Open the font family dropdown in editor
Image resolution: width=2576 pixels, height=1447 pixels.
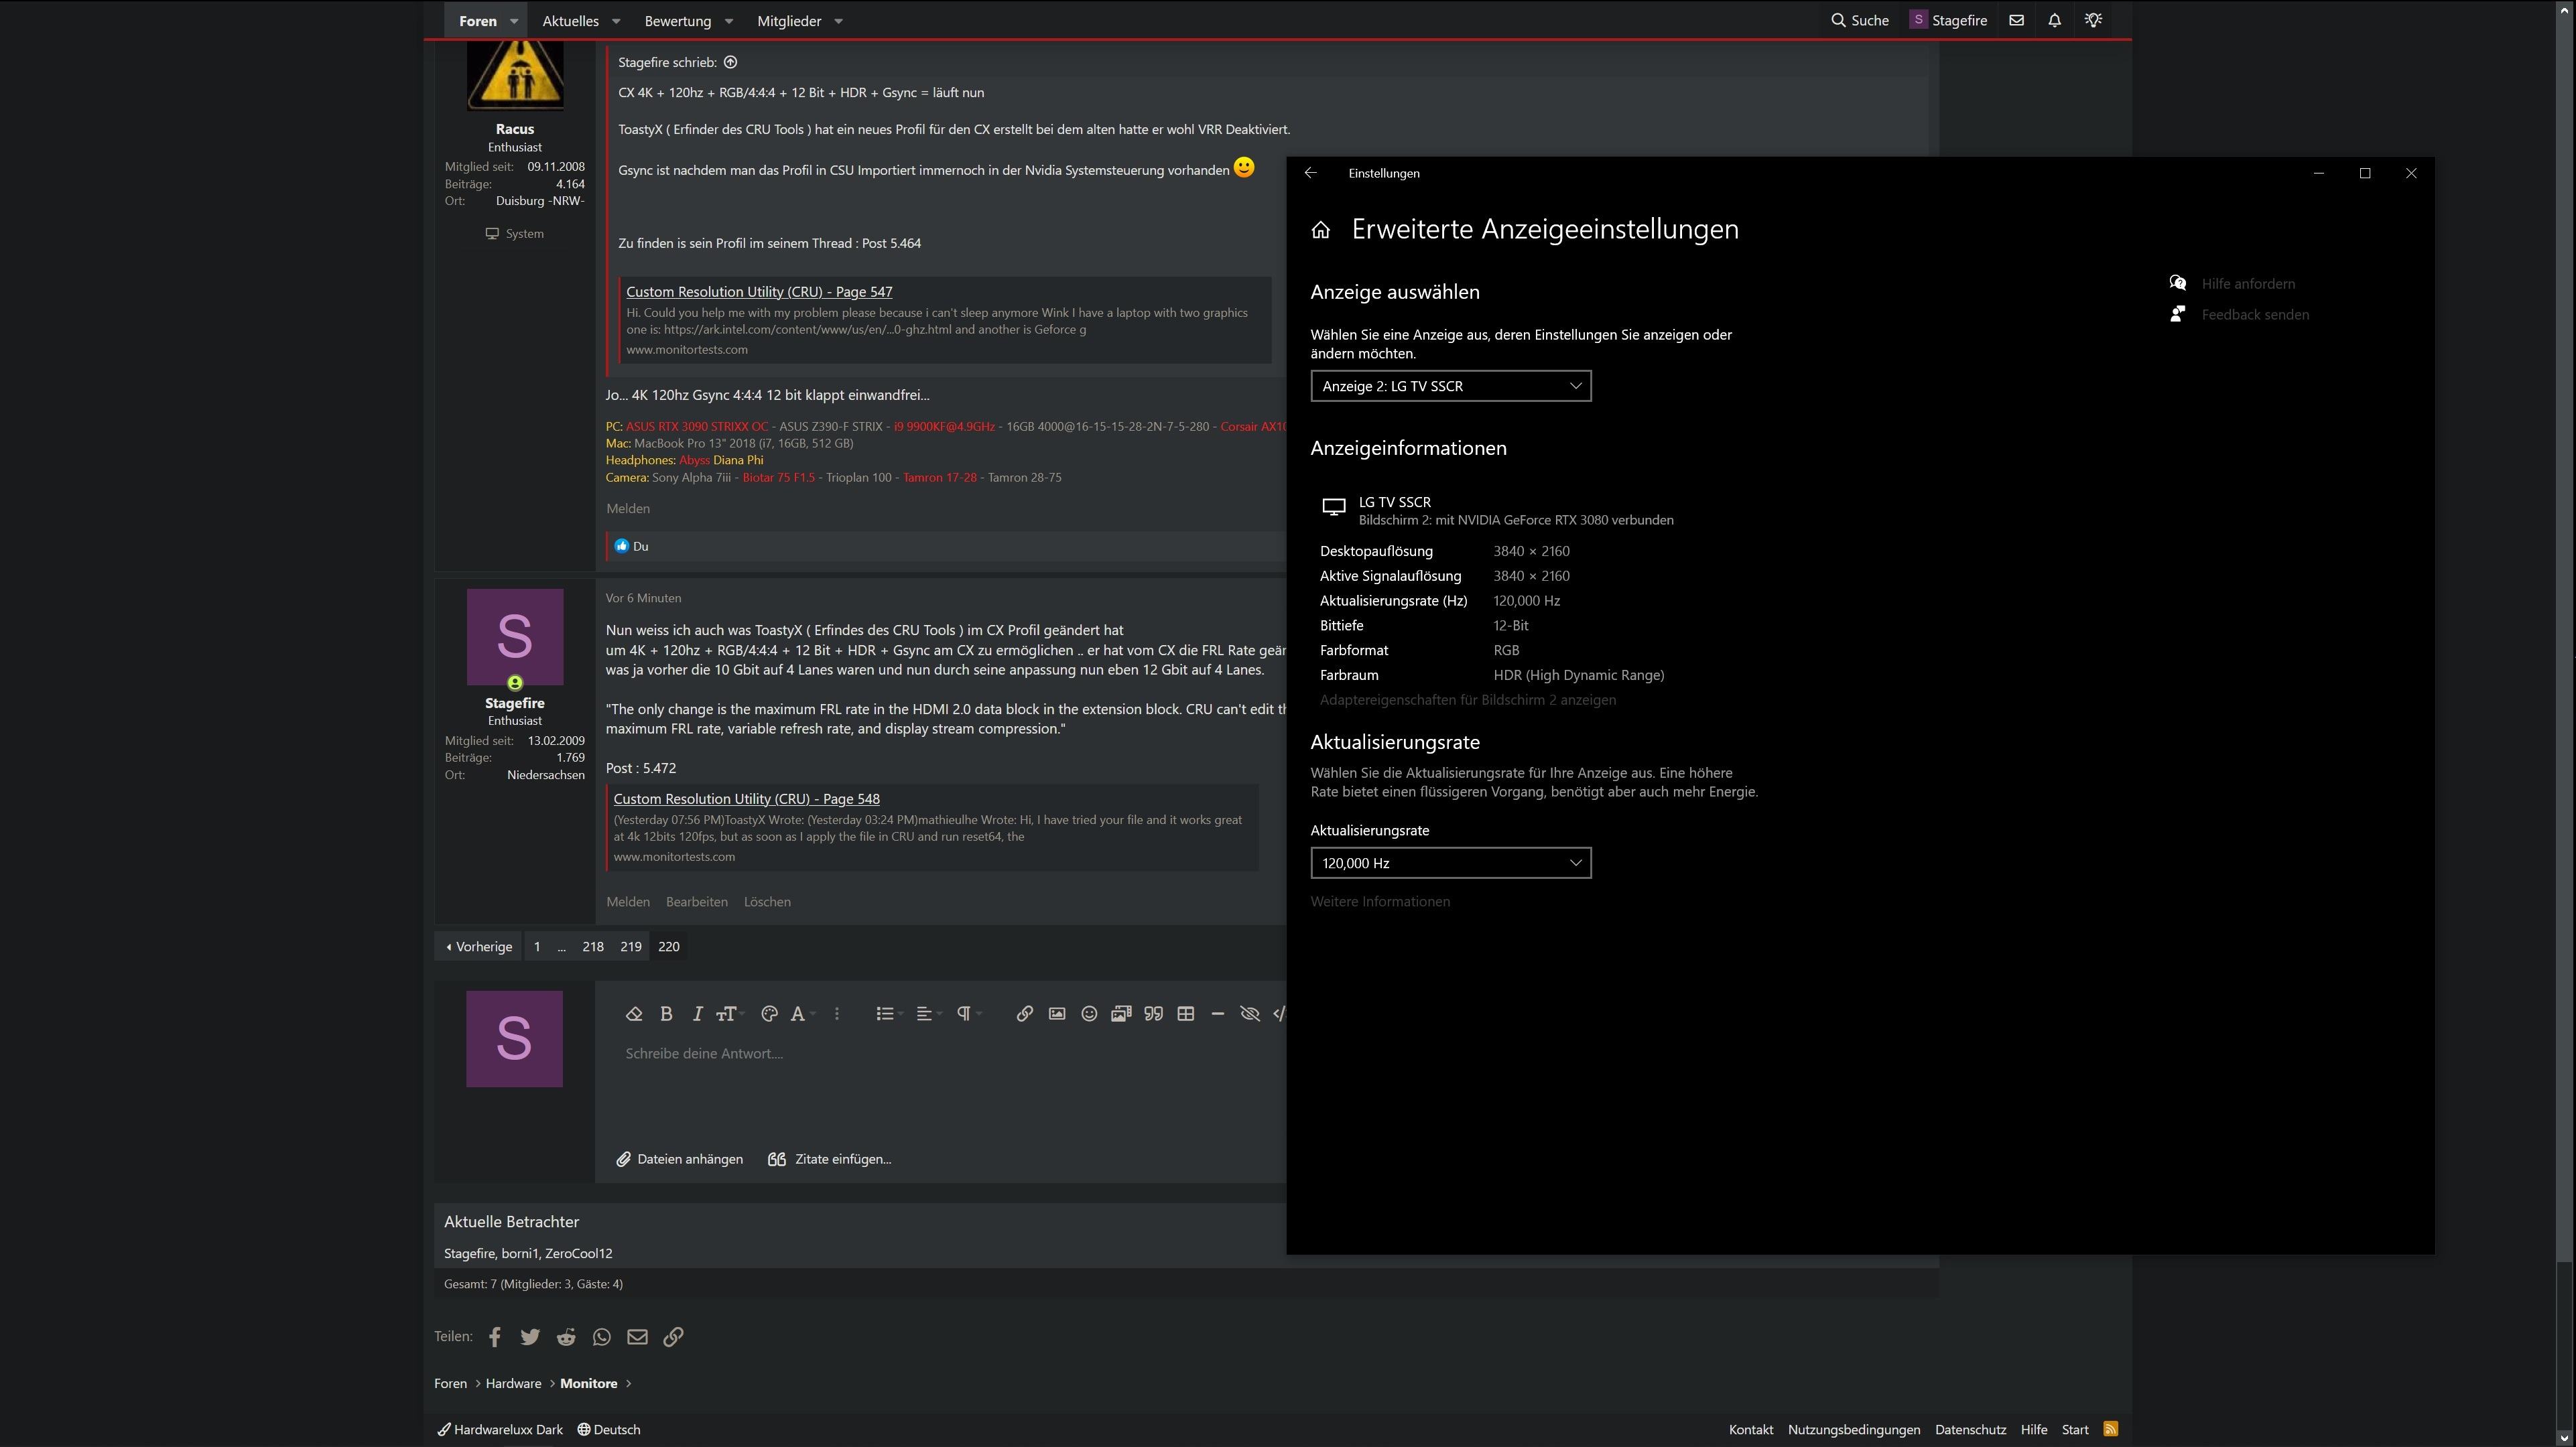click(803, 1014)
